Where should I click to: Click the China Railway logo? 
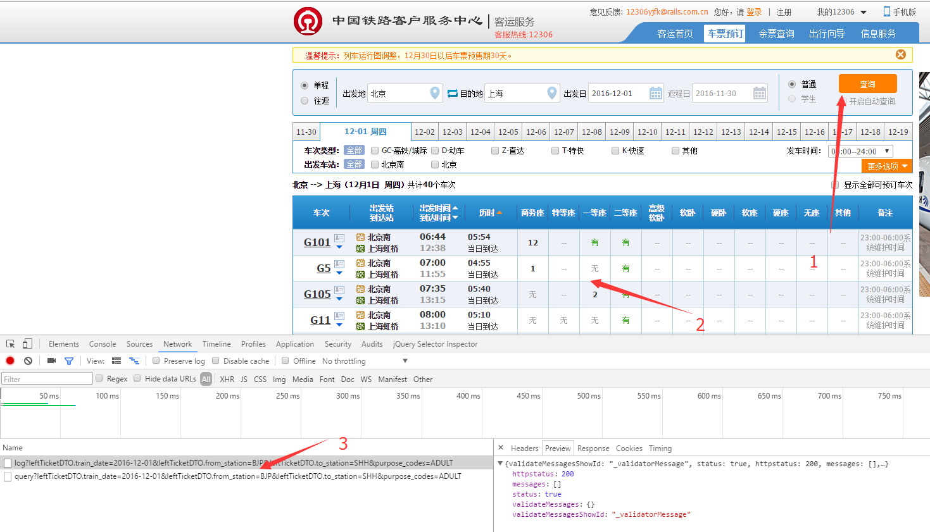click(x=308, y=21)
